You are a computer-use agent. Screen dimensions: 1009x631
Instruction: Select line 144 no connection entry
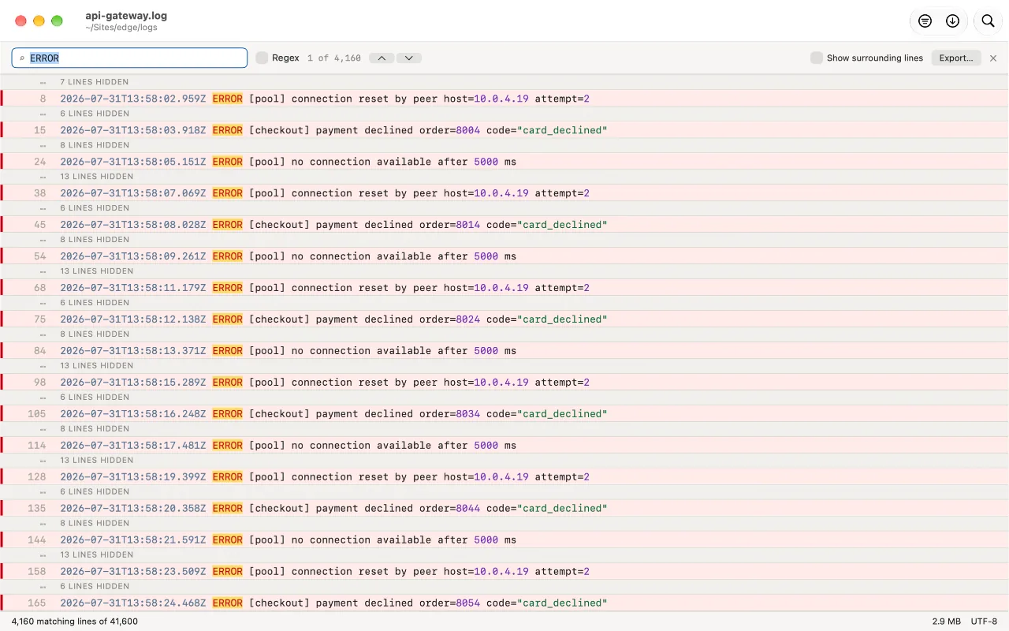(x=504, y=540)
